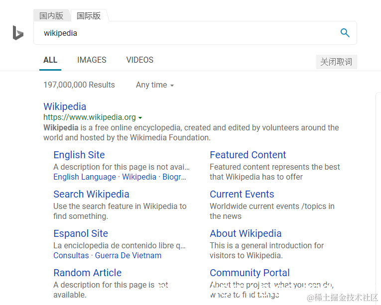
Task: Open the Any time filter dropdown
Action: point(155,85)
